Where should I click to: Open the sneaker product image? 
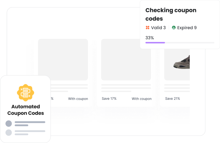coord(182,61)
